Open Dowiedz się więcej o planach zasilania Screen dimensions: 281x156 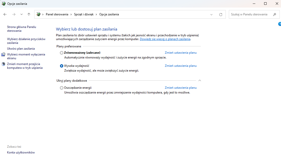coord(165,39)
